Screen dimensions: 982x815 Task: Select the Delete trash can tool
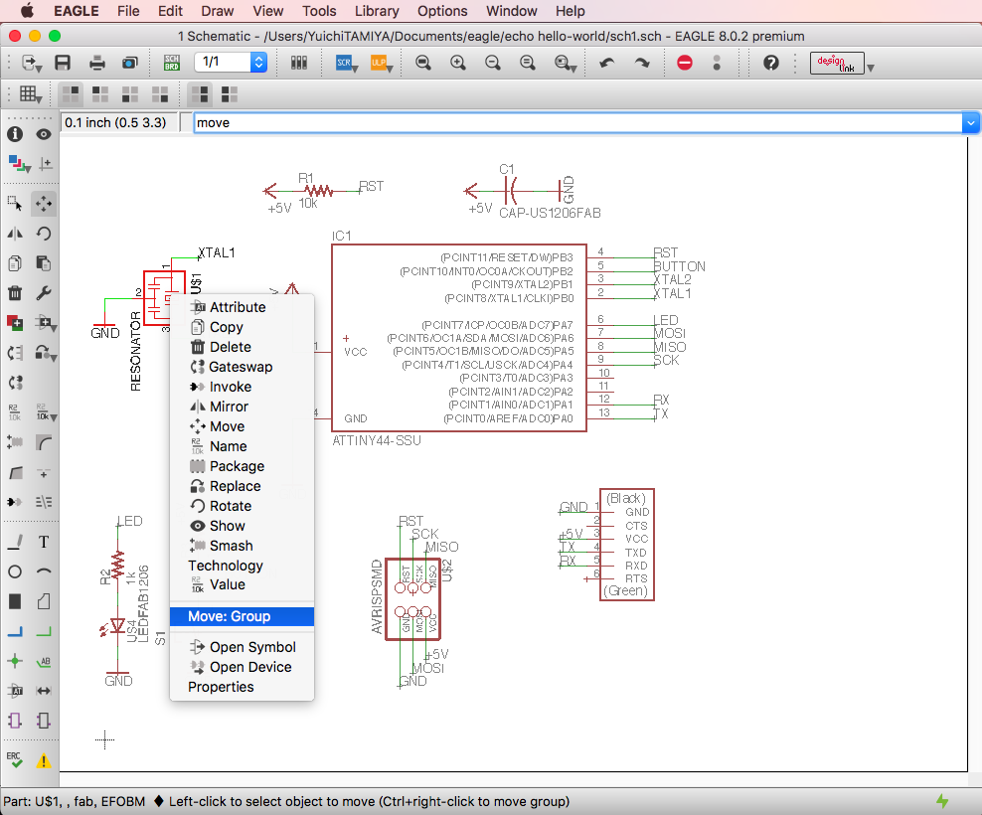click(15, 292)
